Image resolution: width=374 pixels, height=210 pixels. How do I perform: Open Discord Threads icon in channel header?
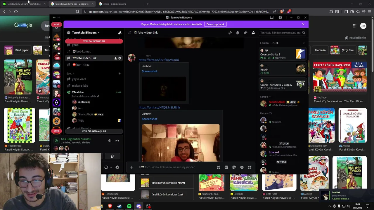(230, 33)
